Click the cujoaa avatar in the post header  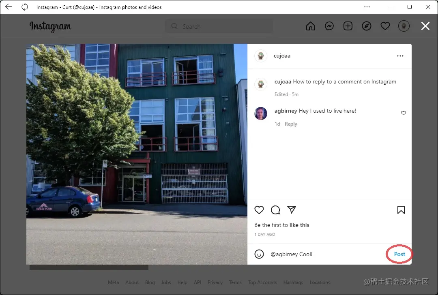point(261,56)
